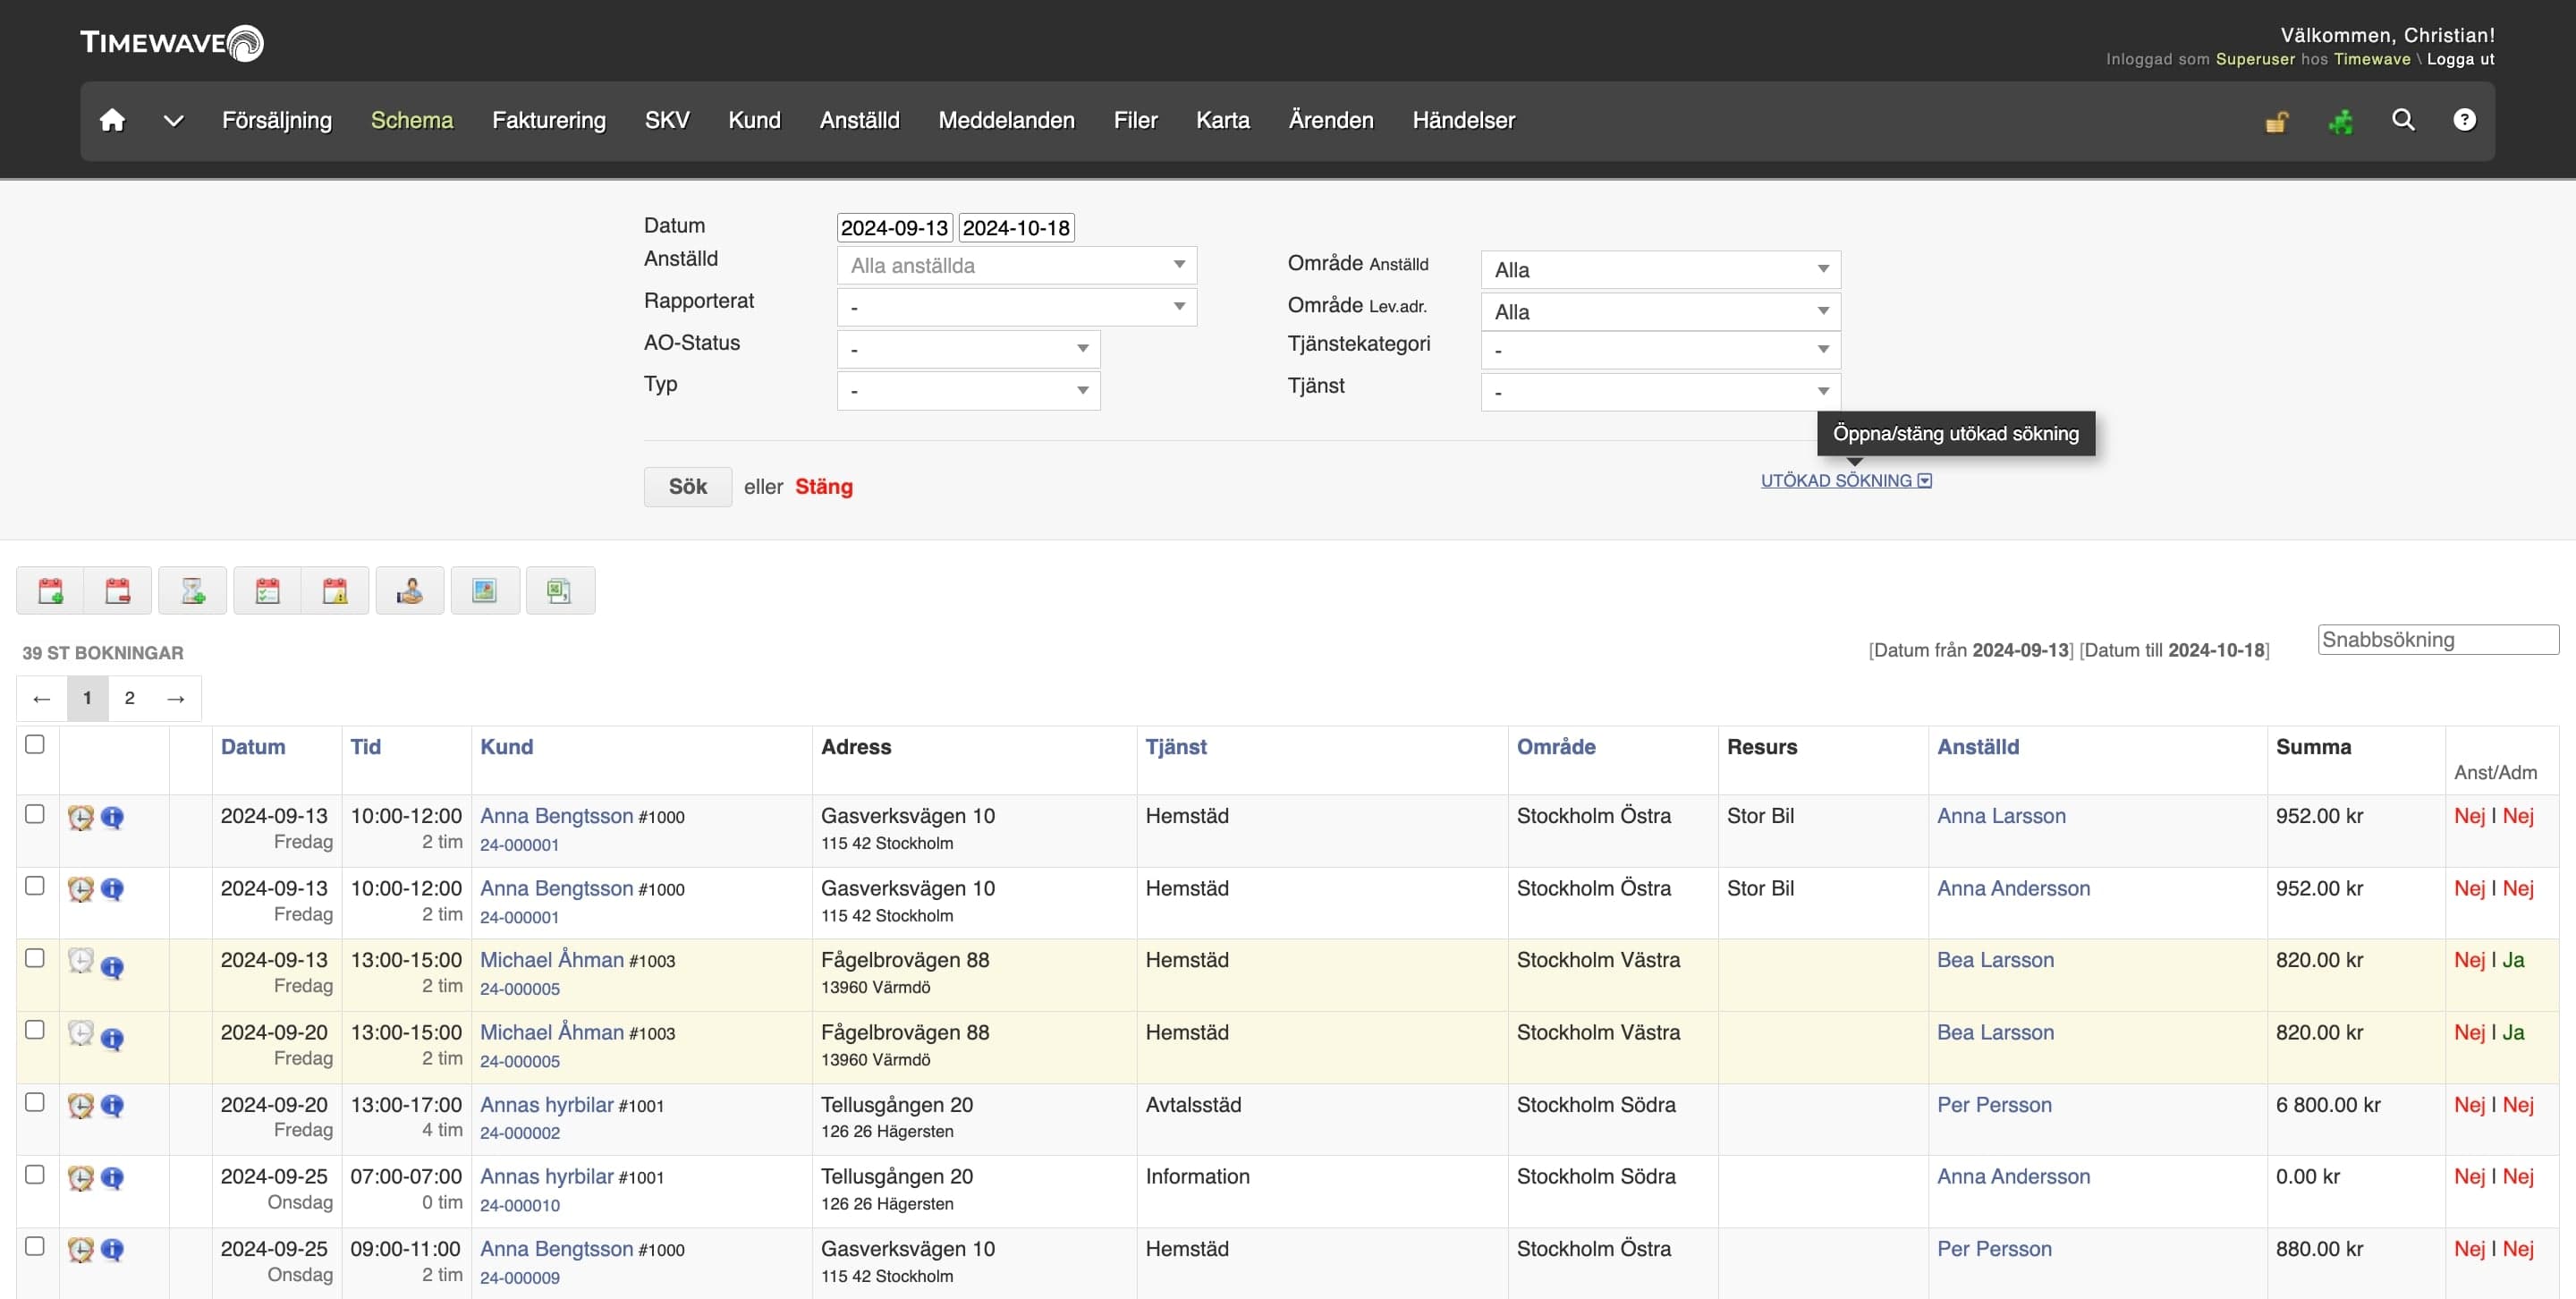This screenshot has width=2576, height=1299.
Task: Open the AO-Status dropdown
Action: click(x=968, y=349)
